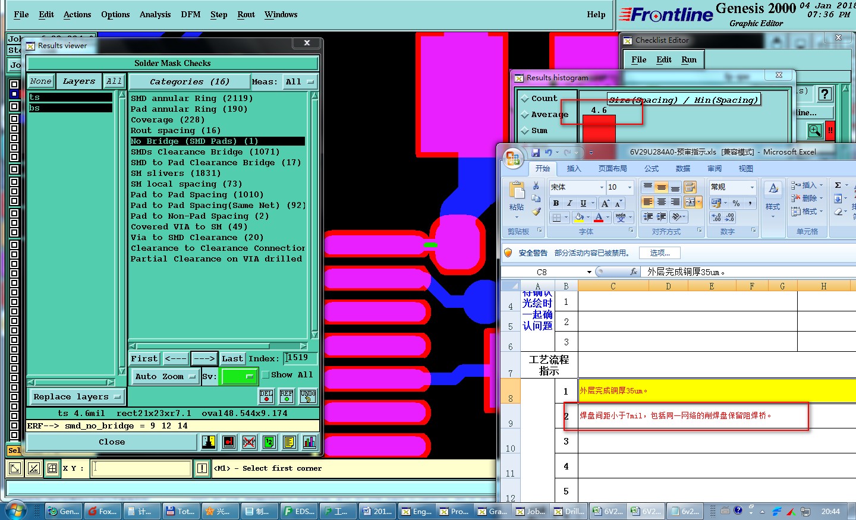Click the Excel save icon
Screen dimensions: 856x520
[536, 153]
